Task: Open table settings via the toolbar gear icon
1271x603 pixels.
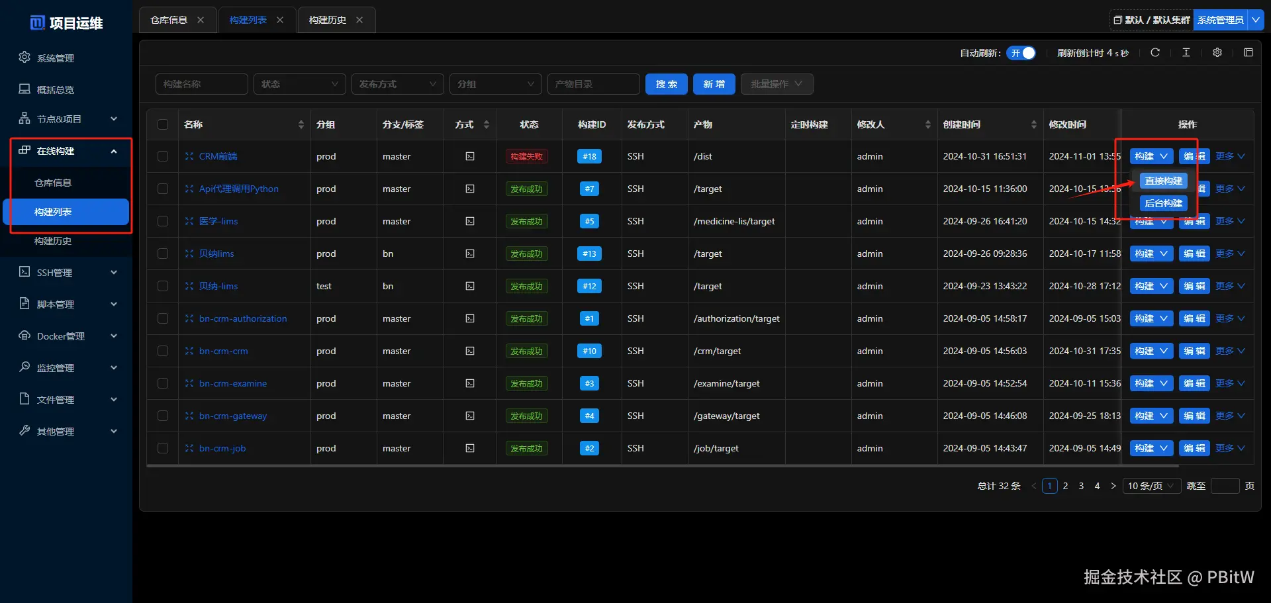Action: pyautogui.click(x=1217, y=52)
